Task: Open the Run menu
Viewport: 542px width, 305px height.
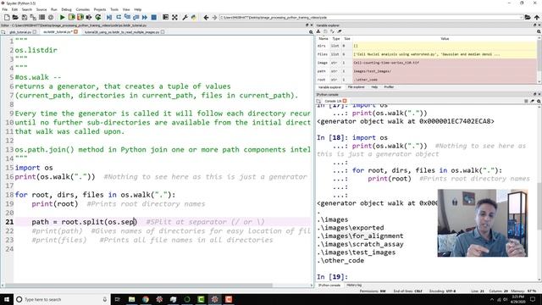Action: pos(54,9)
